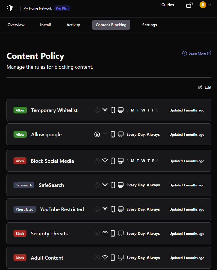Click Every Day, Always in SafeSearch row
This screenshot has height=270, width=217.
(143, 185)
